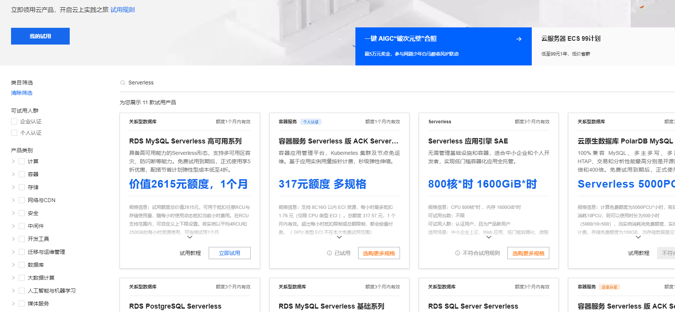Open the 我的试用 button
The image size is (675, 312).
40,36
